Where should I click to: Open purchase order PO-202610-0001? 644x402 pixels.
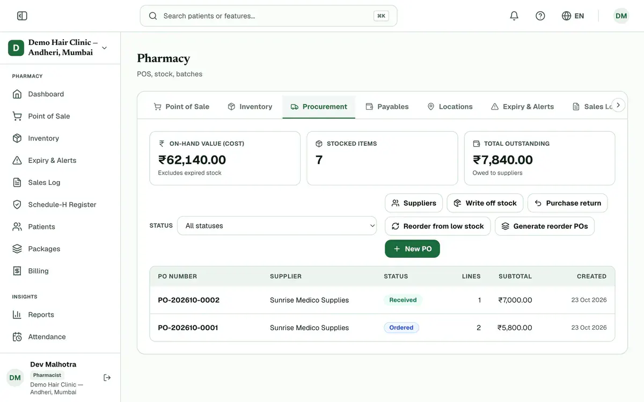point(188,327)
